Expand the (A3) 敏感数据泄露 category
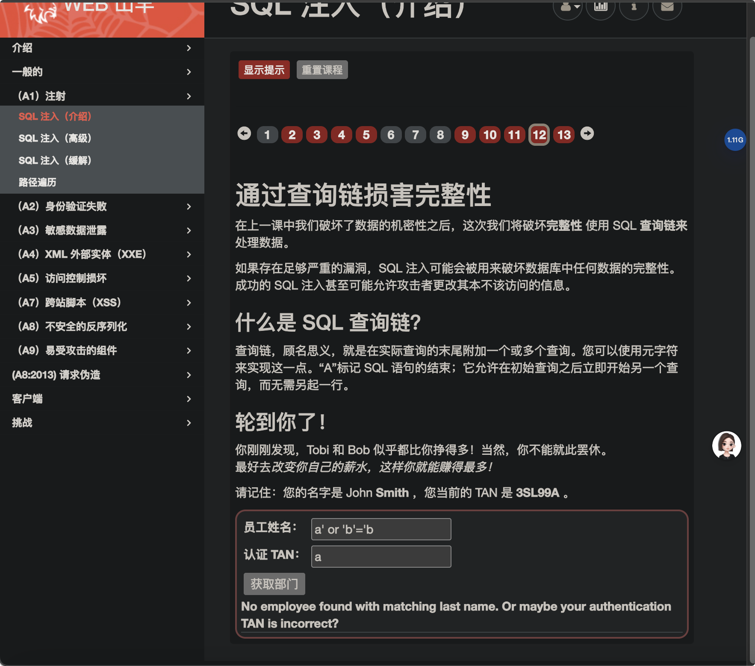Screen dimensions: 755x666 (x=102, y=230)
